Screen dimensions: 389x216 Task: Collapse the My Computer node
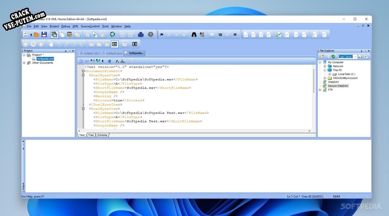click(x=320, y=62)
